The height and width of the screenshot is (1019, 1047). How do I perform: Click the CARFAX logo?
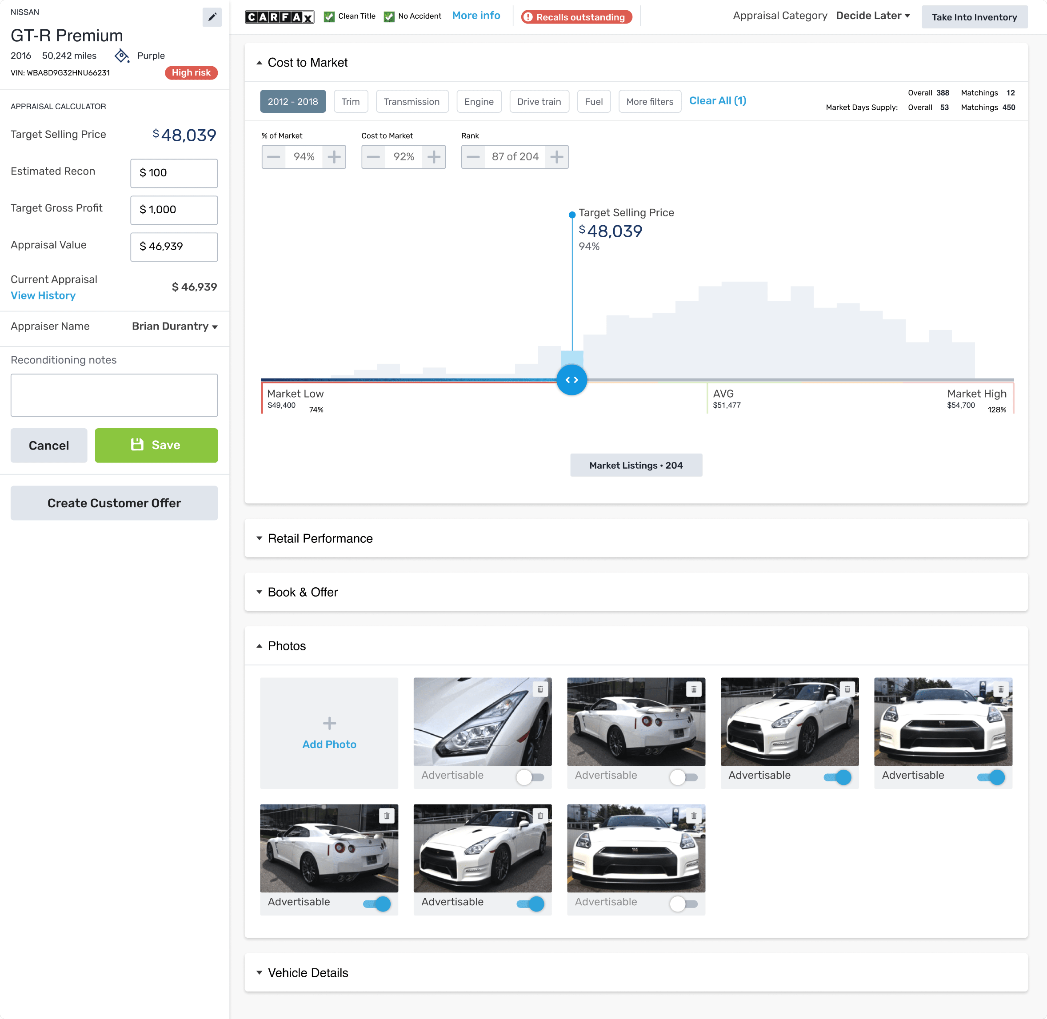pyautogui.click(x=279, y=16)
